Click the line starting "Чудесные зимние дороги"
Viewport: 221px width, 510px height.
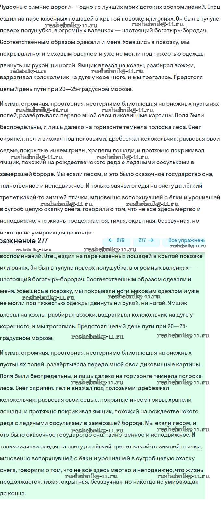[109, 7]
